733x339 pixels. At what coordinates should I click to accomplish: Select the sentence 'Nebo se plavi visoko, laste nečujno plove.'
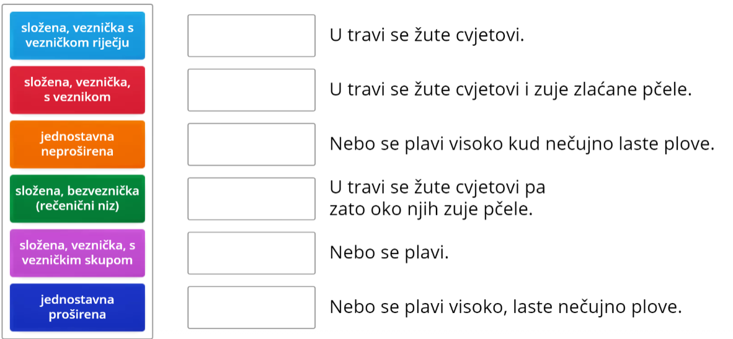505,307
